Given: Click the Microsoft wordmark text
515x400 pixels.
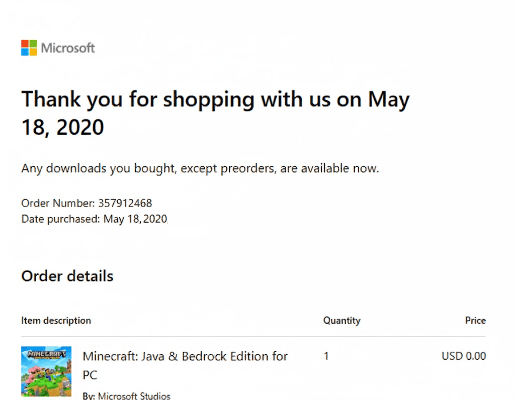Looking at the screenshot, I should (x=68, y=48).
